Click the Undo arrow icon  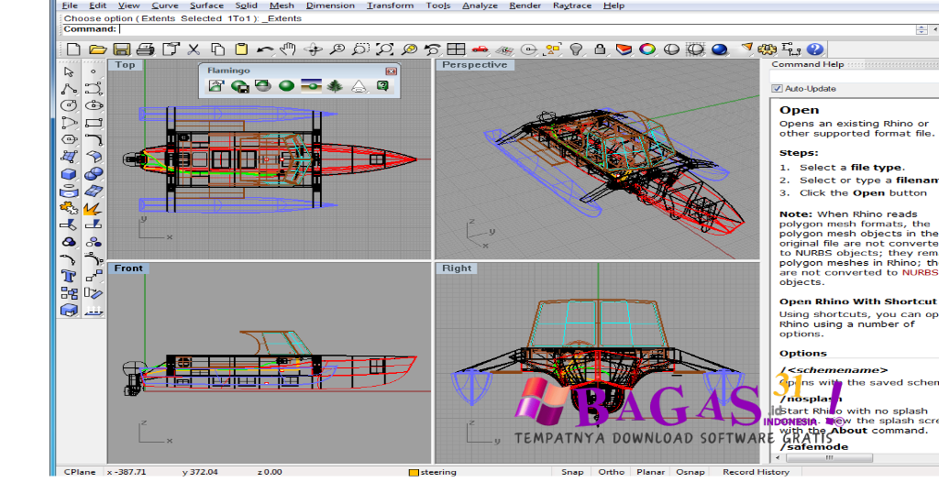pyautogui.click(x=265, y=49)
